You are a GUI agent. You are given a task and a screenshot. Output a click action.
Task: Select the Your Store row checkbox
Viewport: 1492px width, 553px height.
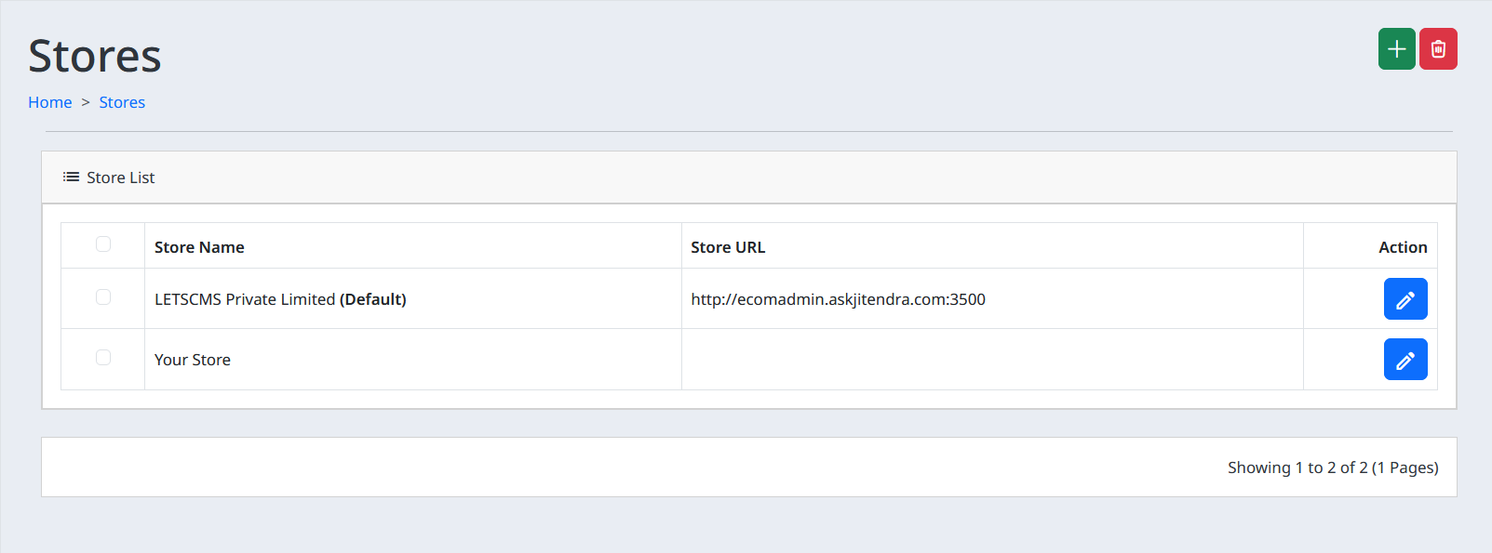[x=103, y=358]
